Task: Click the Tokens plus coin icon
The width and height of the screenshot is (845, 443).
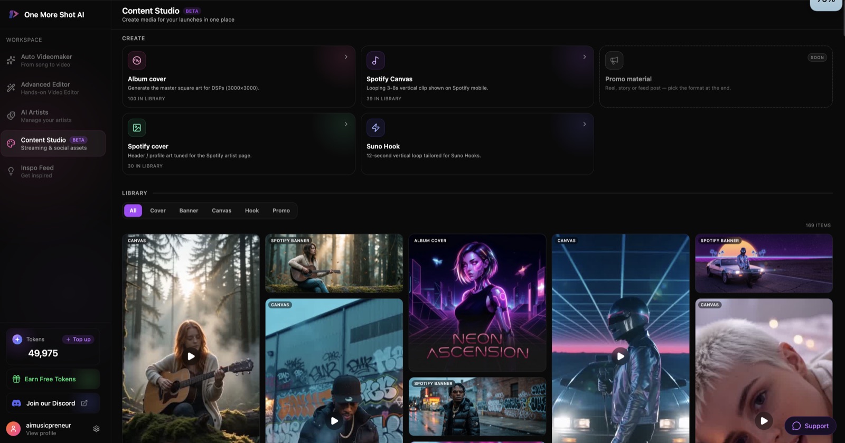Action: pos(17,339)
